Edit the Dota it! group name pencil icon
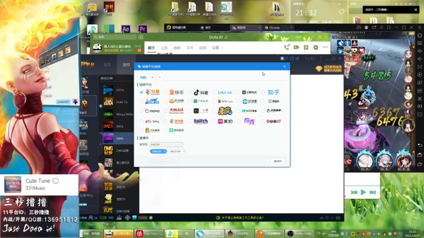Screen dimensions: 424x238 pyautogui.click(x=226, y=37)
